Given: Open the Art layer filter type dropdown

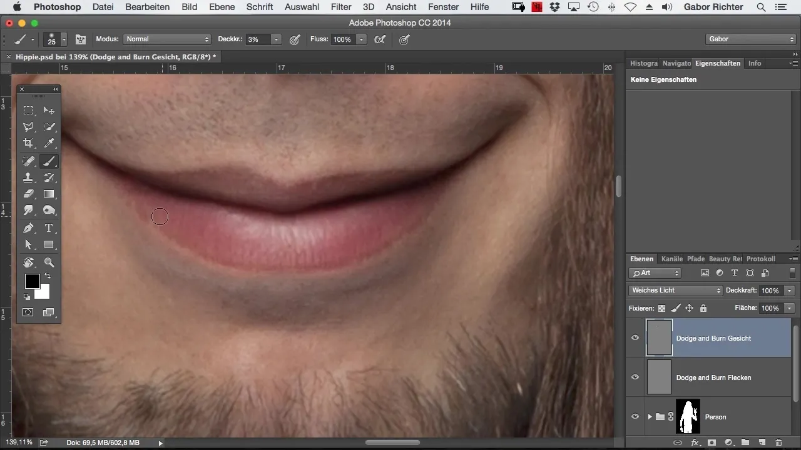Looking at the screenshot, I should (x=655, y=273).
